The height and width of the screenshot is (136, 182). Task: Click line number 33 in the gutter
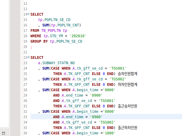tap(25, 117)
